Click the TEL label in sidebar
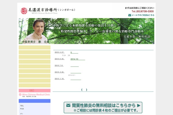 (x=22, y=106)
